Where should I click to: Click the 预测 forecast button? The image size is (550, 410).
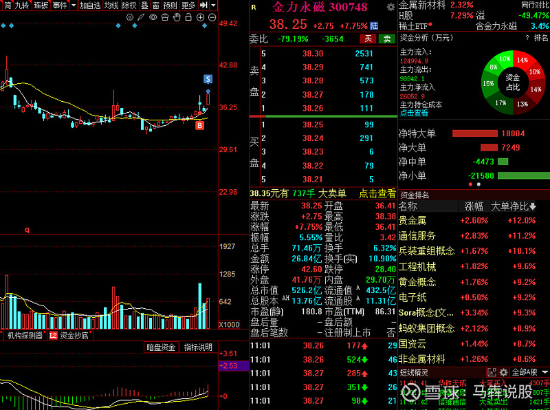click(x=170, y=6)
